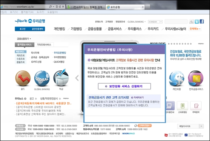Click more link beside news tabs

pos(66,98)
